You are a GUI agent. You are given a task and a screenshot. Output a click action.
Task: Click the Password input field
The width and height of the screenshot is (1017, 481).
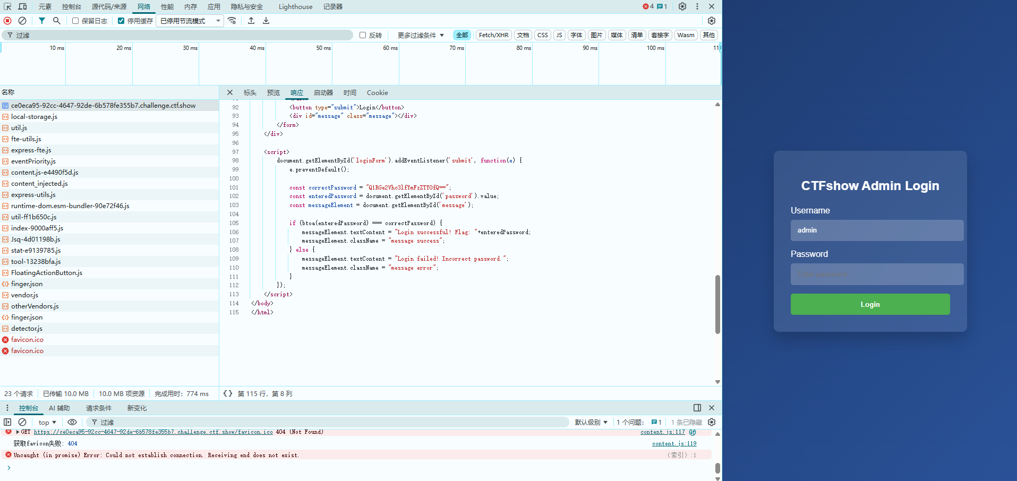pyautogui.click(x=877, y=274)
